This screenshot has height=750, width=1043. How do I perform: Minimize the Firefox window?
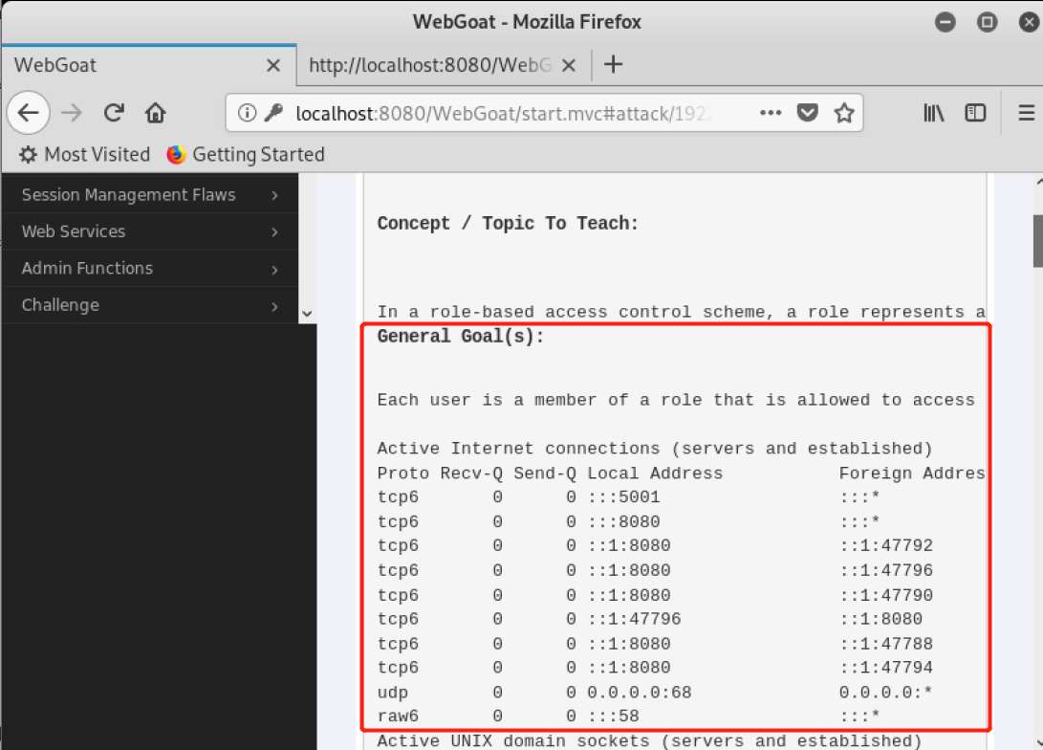(945, 22)
